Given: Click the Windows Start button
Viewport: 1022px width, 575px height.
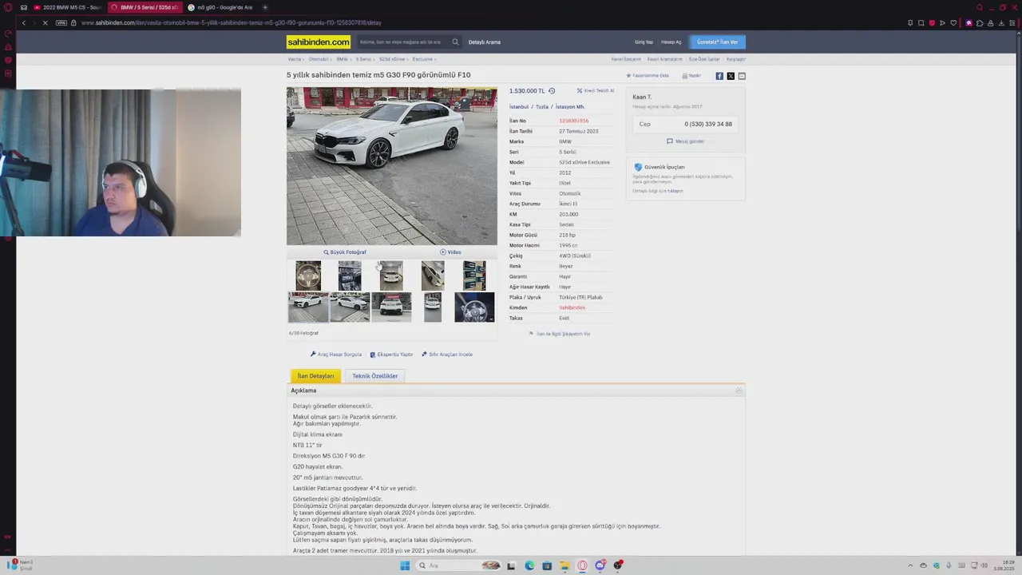Looking at the screenshot, I should point(405,565).
